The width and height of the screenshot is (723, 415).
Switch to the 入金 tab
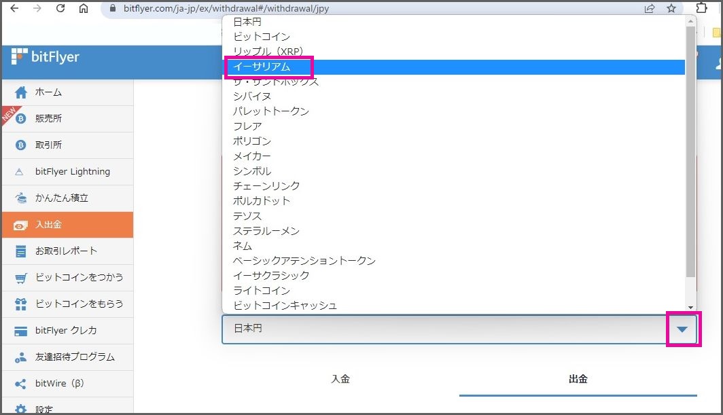(340, 379)
